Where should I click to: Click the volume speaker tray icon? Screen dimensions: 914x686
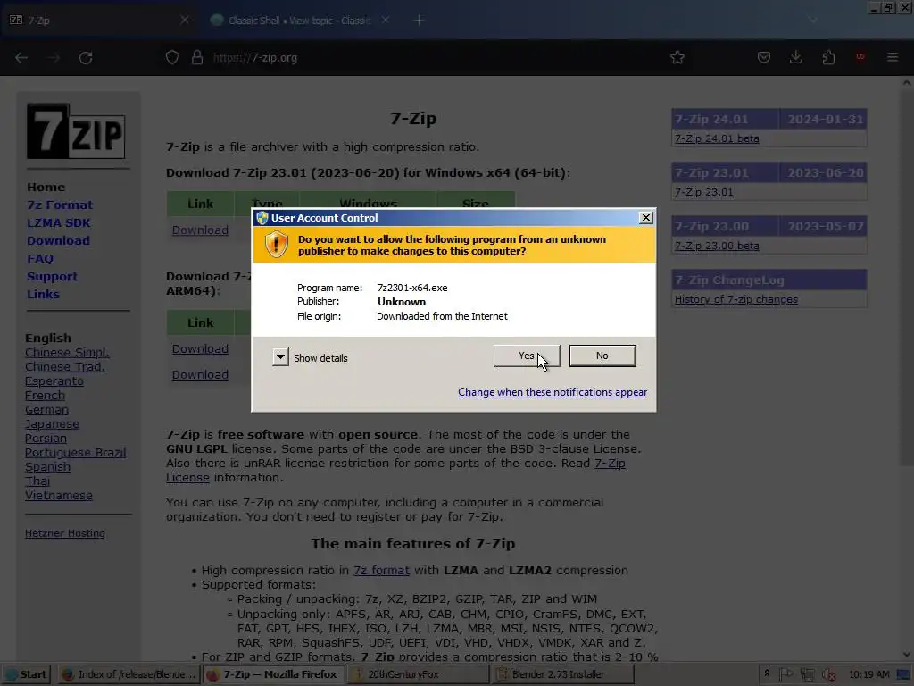(x=829, y=675)
